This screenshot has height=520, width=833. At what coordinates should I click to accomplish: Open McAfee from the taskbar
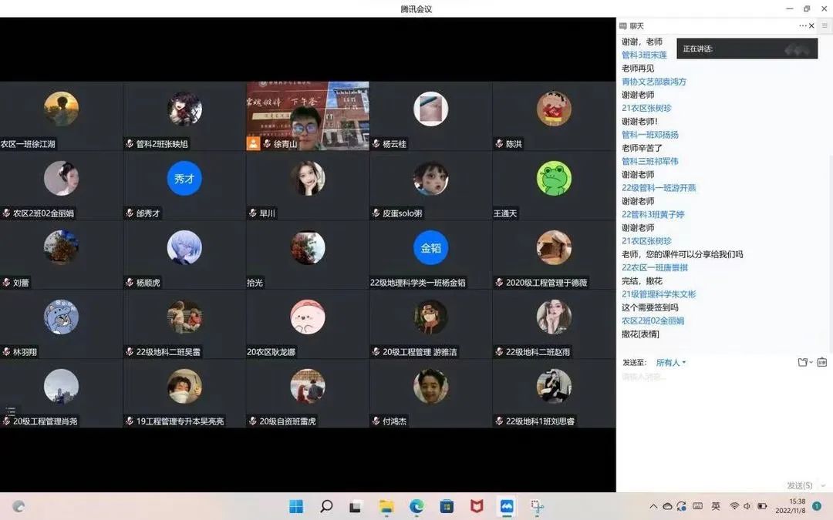477,506
